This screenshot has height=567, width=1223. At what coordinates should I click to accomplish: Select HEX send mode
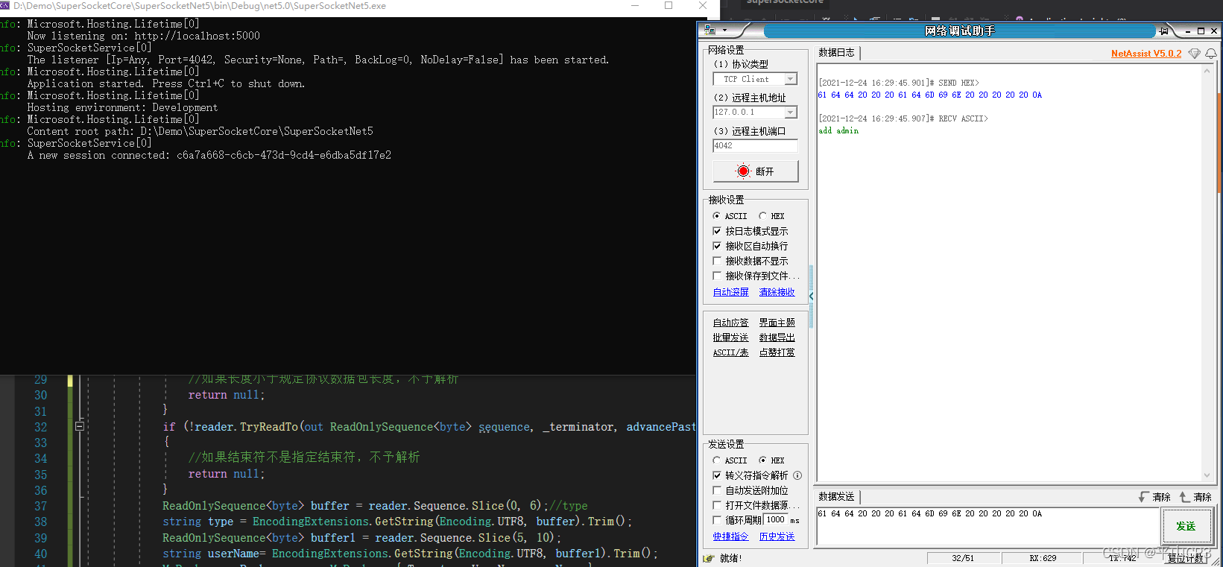coord(762,460)
